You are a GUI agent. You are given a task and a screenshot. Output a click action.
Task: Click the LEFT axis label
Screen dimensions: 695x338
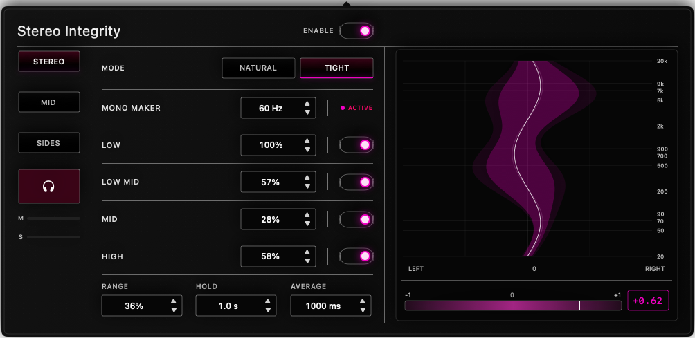click(x=416, y=269)
